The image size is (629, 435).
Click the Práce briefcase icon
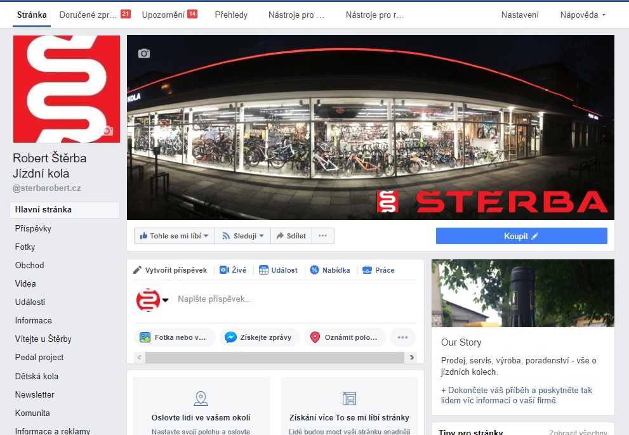click(367, 270)
